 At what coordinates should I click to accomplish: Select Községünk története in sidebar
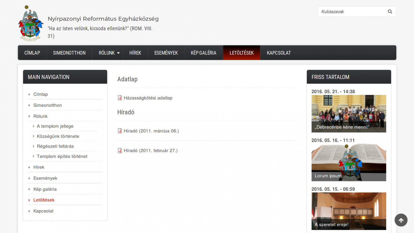(58, 136)
